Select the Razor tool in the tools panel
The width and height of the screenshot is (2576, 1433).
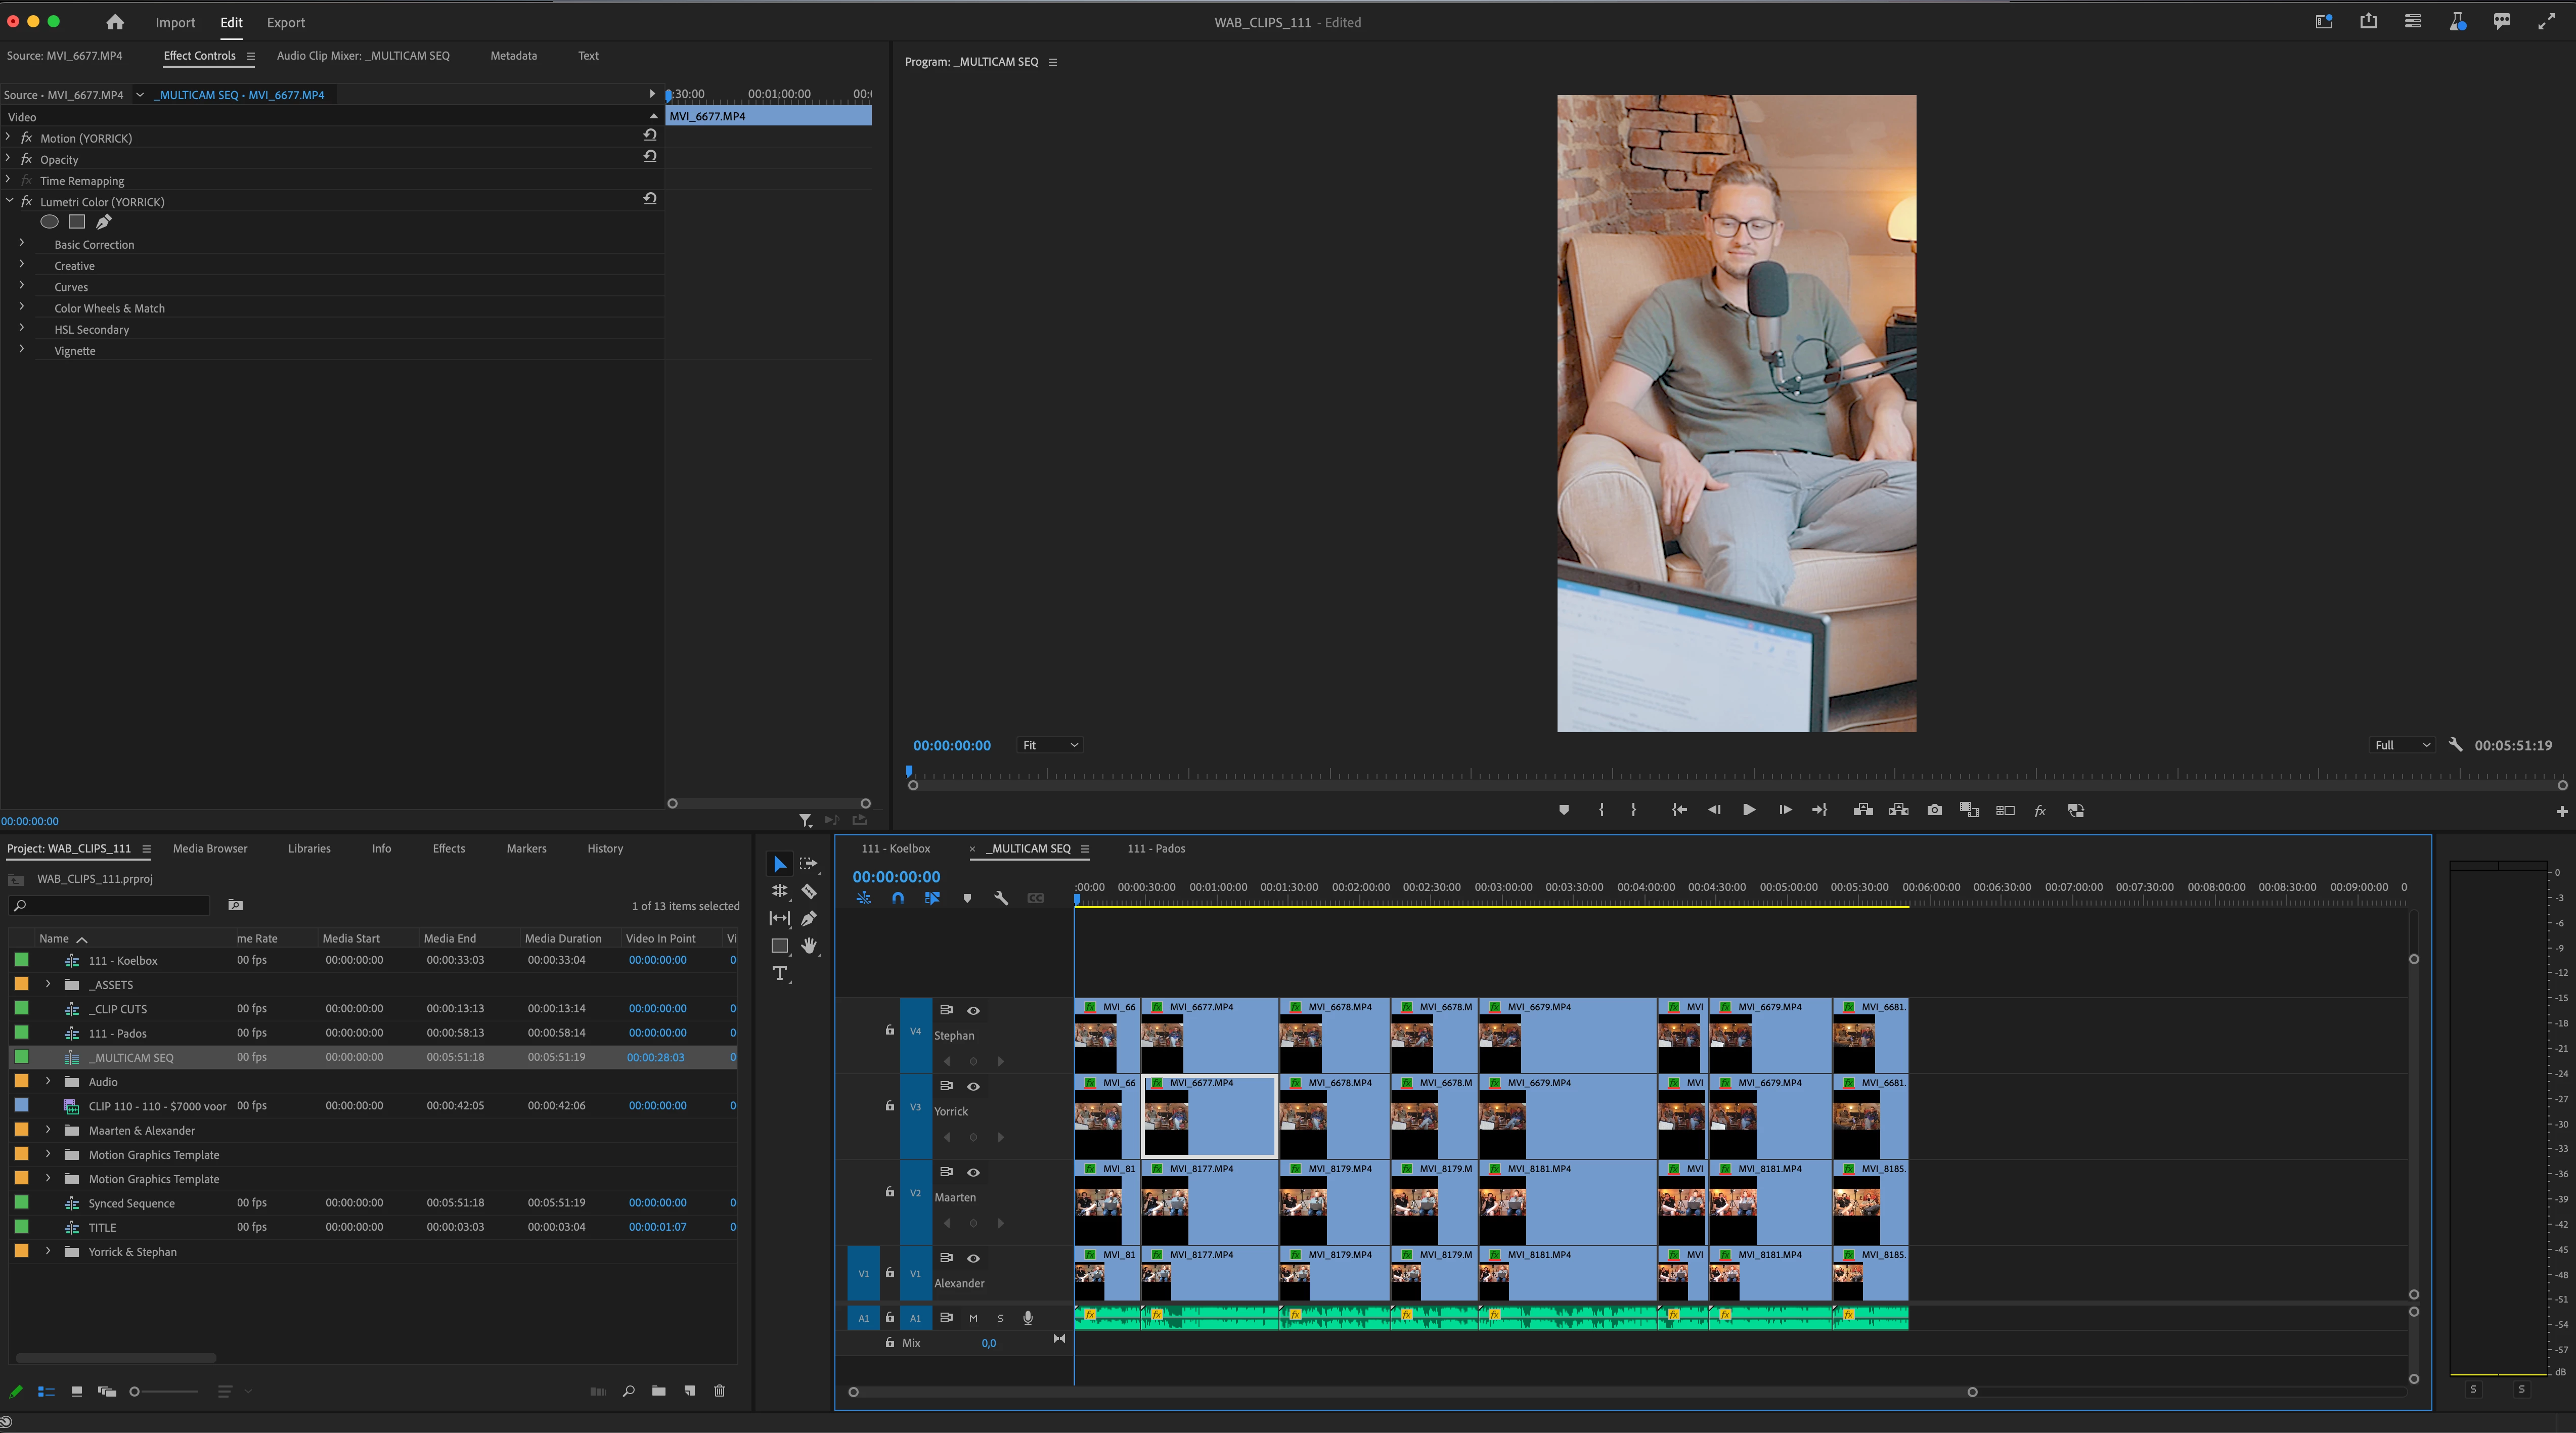click(809, 891)
